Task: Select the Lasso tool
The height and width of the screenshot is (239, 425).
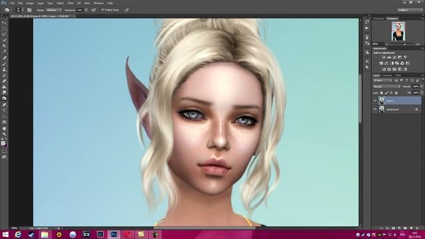Action: pyautogui.click(x=4, y=35)
